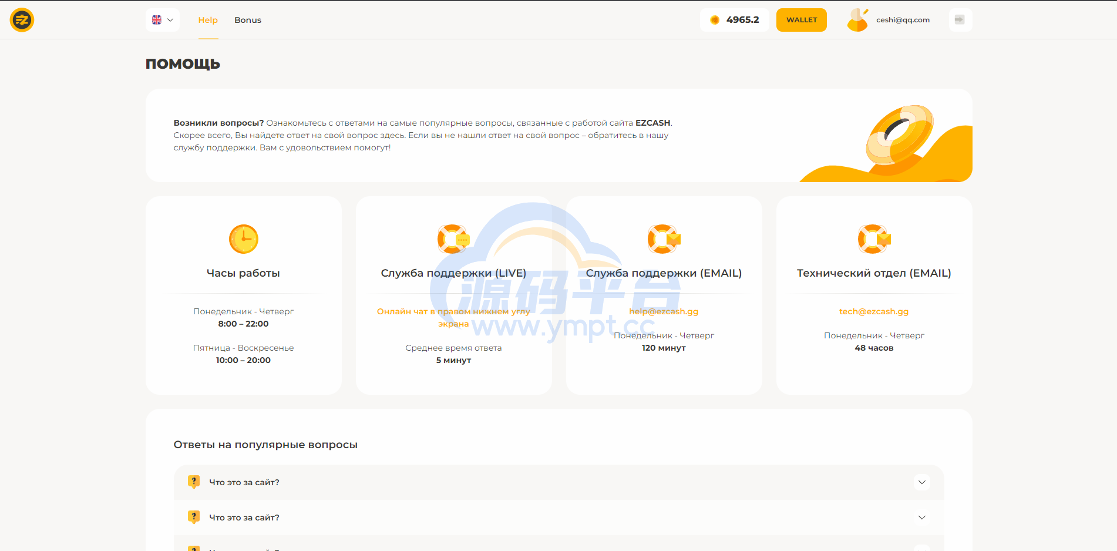Click the EZCASH logo icon

22,20
